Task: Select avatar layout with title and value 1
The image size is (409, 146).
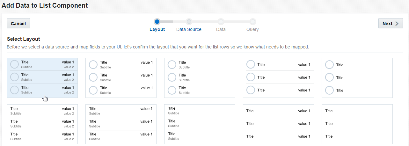Action: click(278, 78)
